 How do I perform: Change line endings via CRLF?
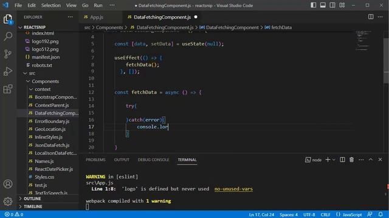(x=325, y=214)
